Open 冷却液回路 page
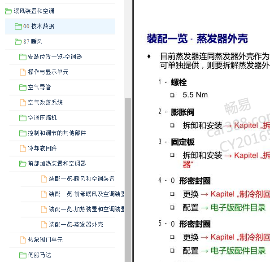 pyautogui.click(x=42, y=148)
